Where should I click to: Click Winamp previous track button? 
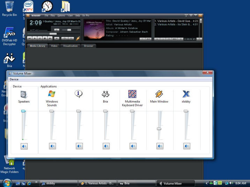[30, 38]
